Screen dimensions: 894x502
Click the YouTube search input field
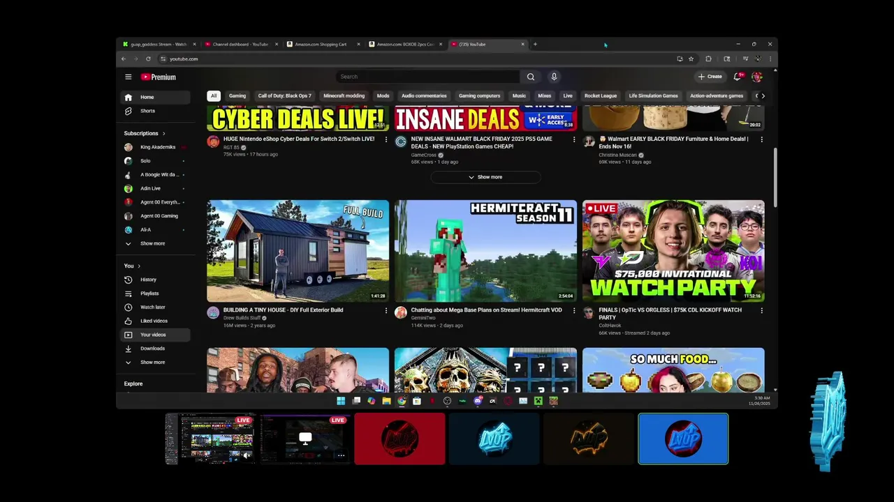point(427,77)
